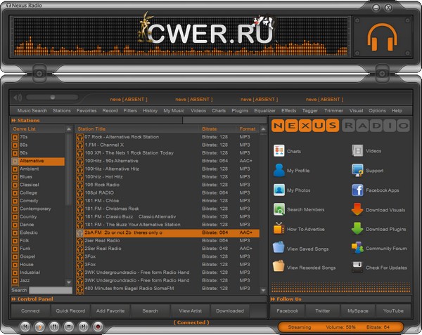Viewport: 422px width, 335px height.
Task: Click the YouTube button under Follow Us
Action: click(x=393, y=310)
